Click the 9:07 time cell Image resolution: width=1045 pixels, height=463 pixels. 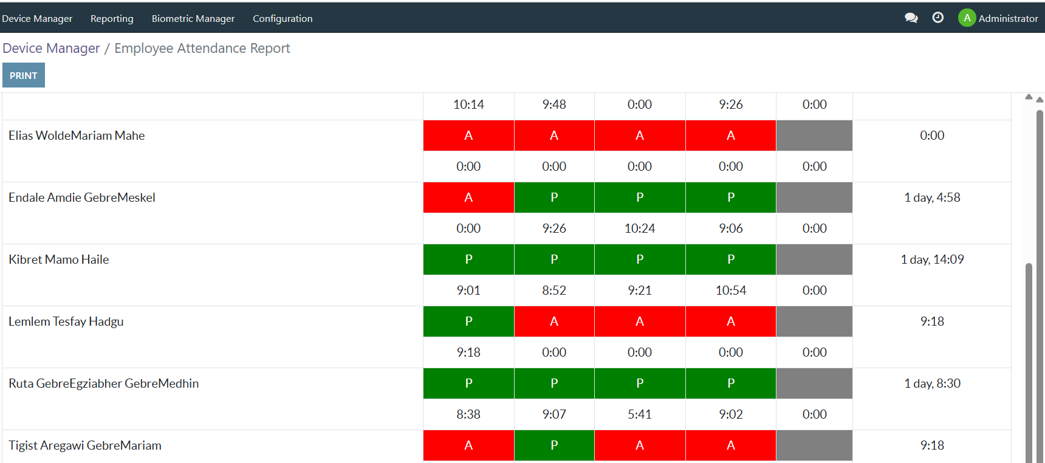tap(554, 414)
